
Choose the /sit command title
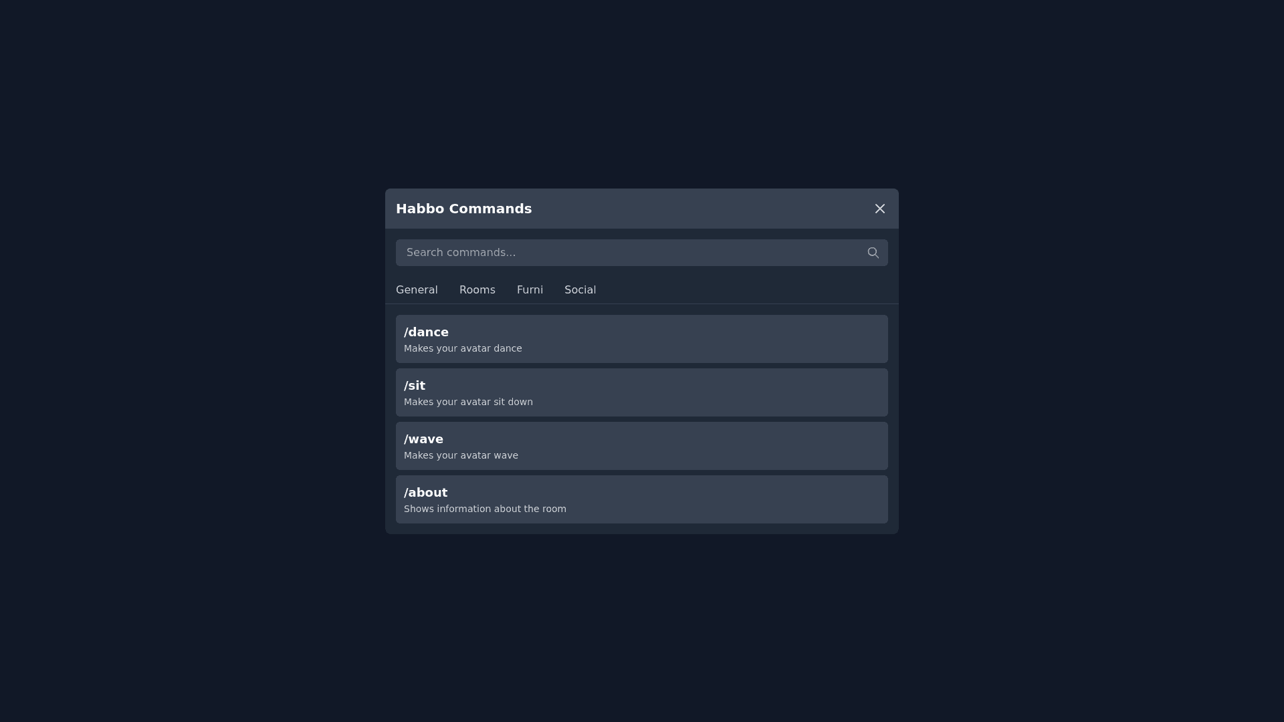[415, 386]
